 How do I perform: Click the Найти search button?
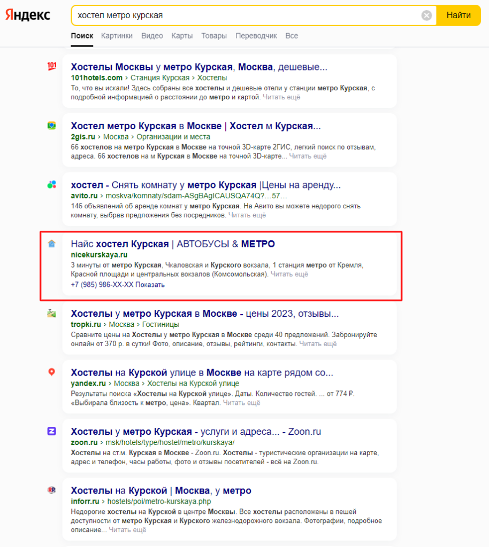459,15
